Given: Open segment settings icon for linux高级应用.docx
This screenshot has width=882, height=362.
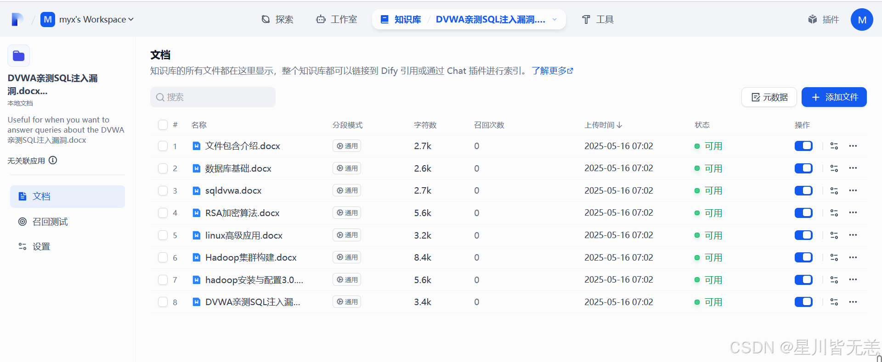Looking at the screenshot, I should click(834, 235).
